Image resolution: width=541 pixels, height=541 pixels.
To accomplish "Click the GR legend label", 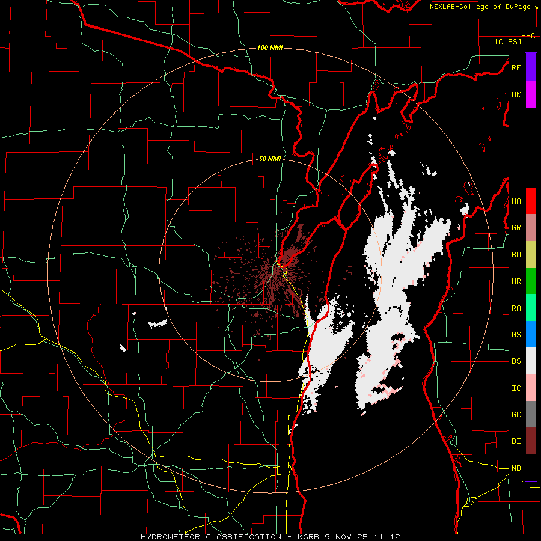I will pyautogui.click(x=516, y=228).
